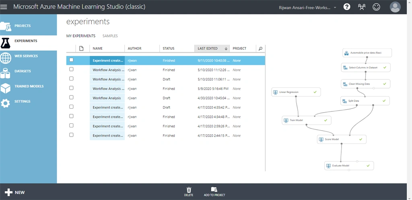Click the Add to Project folder icon

214,190
